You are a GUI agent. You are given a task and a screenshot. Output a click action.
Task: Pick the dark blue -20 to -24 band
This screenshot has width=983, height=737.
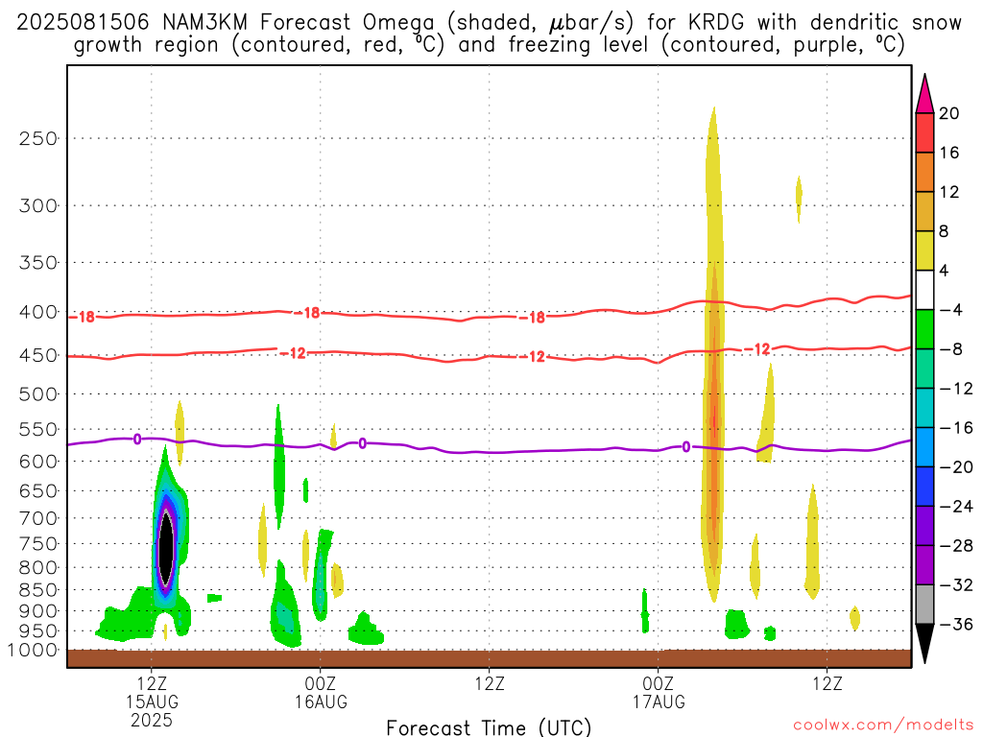click(924, 487)
